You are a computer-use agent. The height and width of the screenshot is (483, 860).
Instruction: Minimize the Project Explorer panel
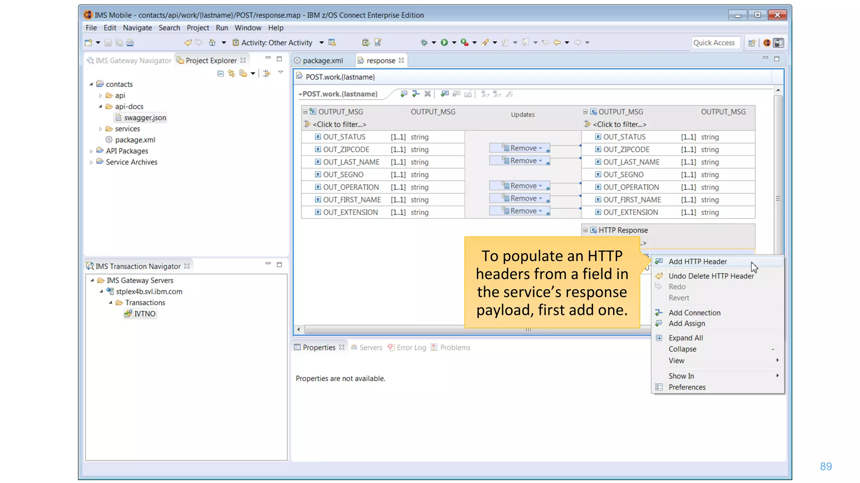[268, 58]
